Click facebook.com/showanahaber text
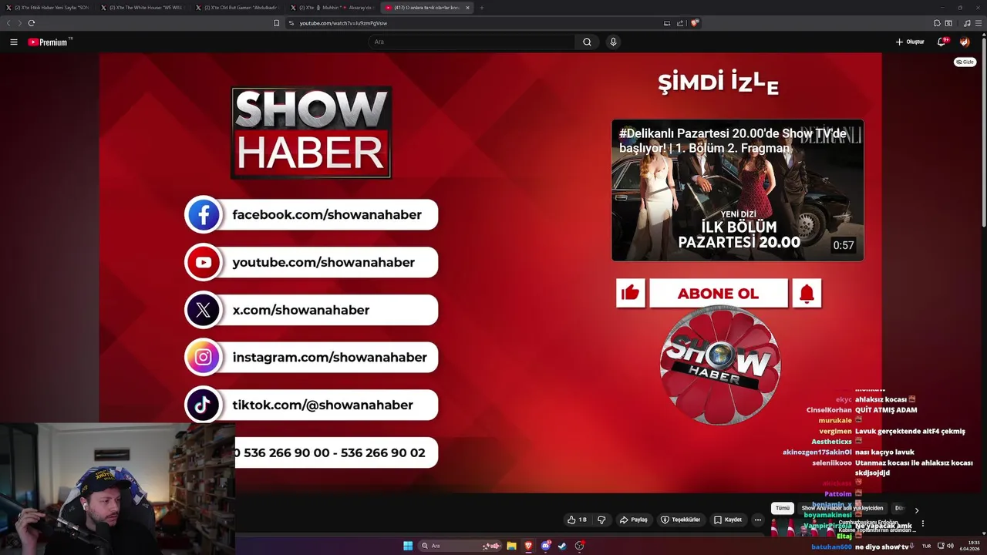987x555 pixels. [327, 214]
